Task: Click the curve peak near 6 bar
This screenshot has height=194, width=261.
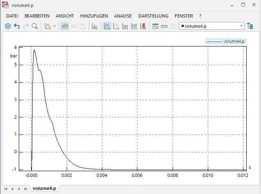Action: (34, 50)
